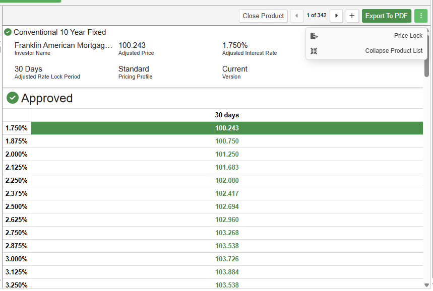Click the 2.625% rate row label
This screenshot has width=433, height=291.
coord(16,220)
